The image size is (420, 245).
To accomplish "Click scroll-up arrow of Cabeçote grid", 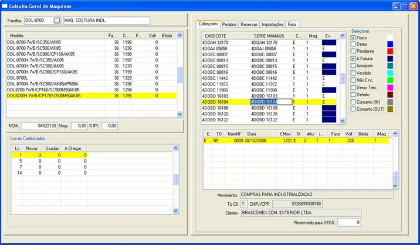I will tap(343, 36).
